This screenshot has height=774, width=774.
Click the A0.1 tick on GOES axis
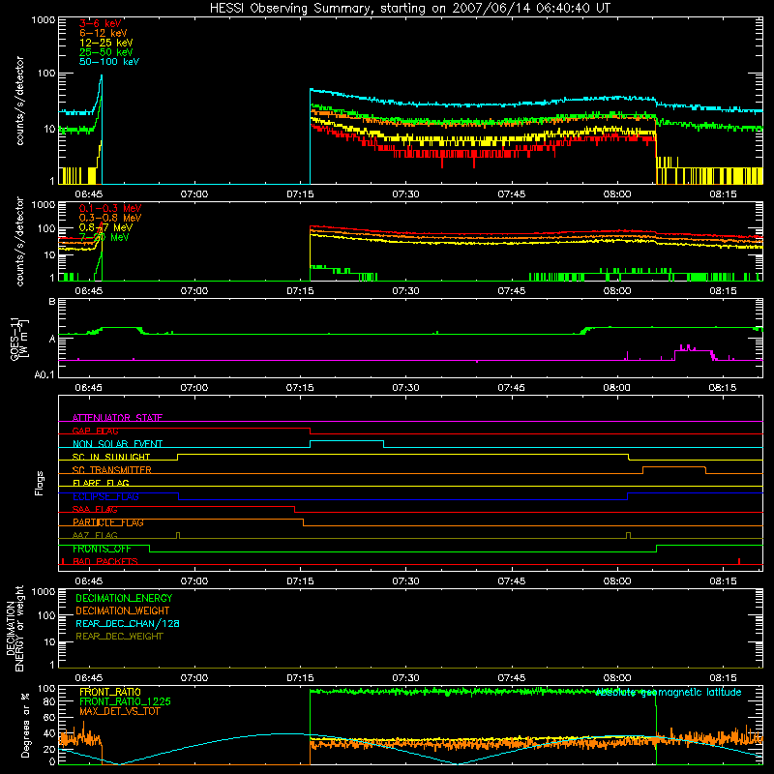(x=45, y=375)
